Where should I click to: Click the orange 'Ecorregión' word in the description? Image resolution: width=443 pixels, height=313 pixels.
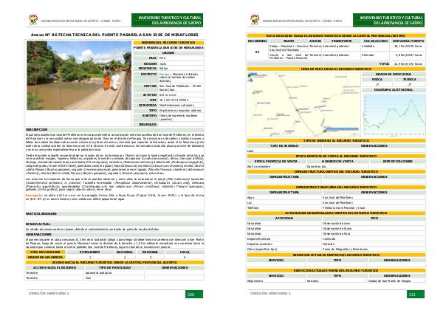tap(34, 195)
